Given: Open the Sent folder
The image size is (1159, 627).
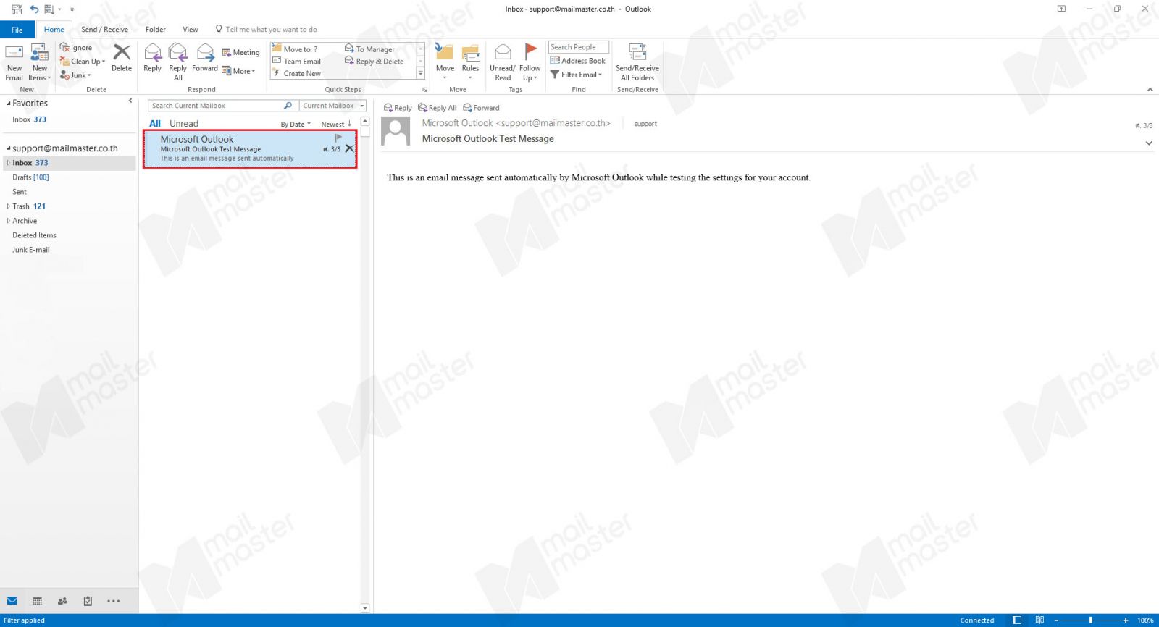Looking at the screenshot, I should 20,192.
